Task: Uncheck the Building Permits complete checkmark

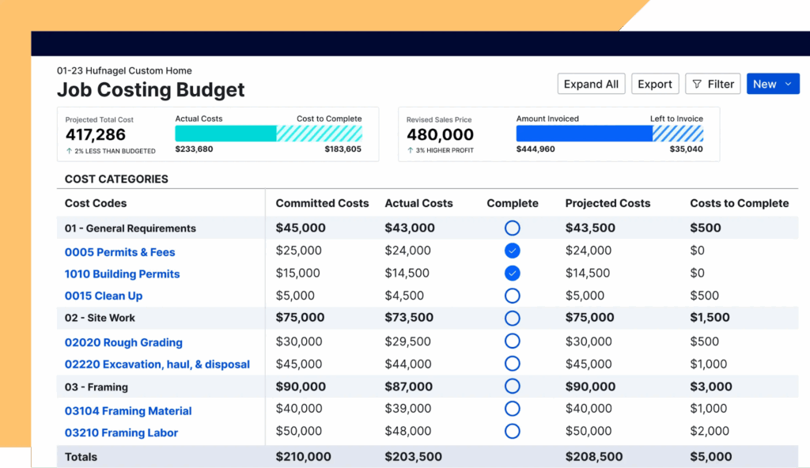Action: coord(512,274)
